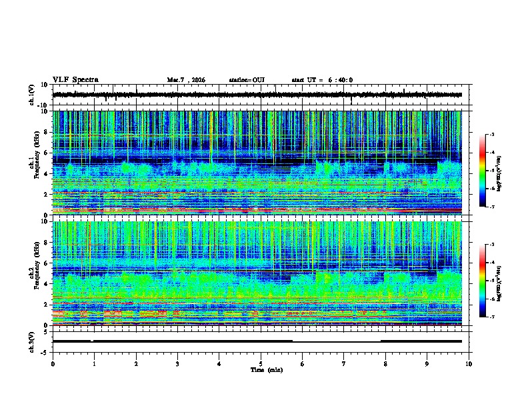Click the ch.1 voltage waveform trace
Viewport: 528px width, 408px height.
point(257,95)
